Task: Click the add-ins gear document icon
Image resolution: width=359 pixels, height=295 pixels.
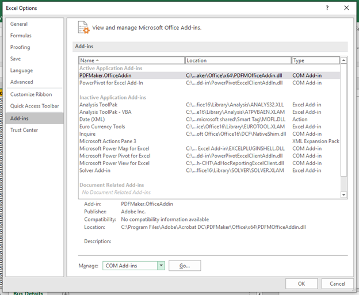Action: pos(83,28)
